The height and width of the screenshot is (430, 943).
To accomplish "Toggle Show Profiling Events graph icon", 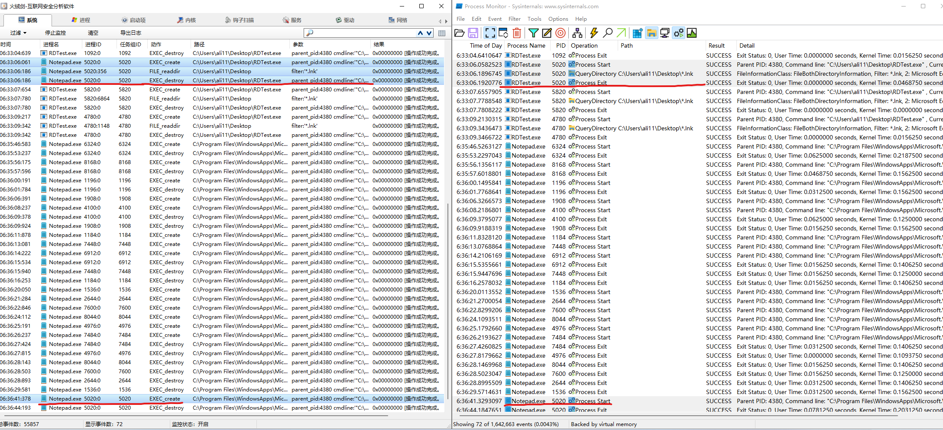I will click(x=692, y=33).
